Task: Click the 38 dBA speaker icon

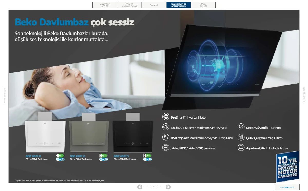Action: (166, 127)
